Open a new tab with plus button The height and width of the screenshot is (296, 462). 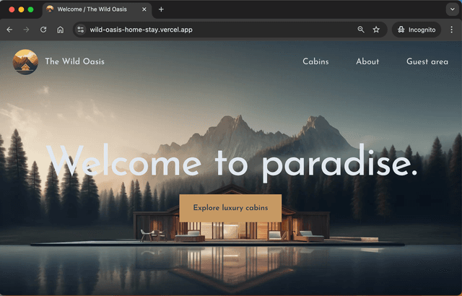pos(161,9)
